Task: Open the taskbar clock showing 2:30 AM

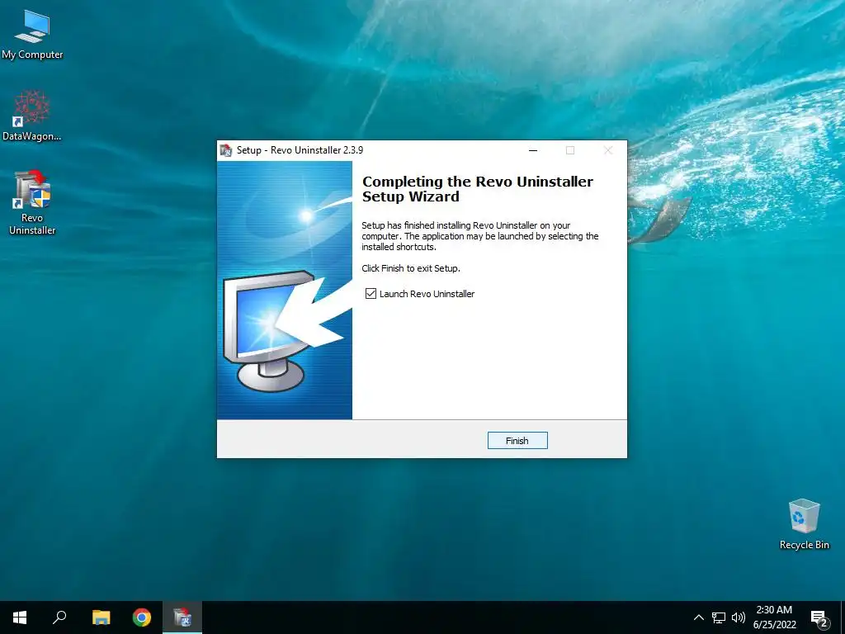Action: click(x=774, y=617)
